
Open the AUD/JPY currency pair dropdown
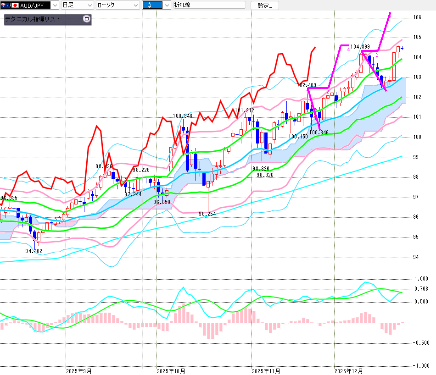pos(55,6)
